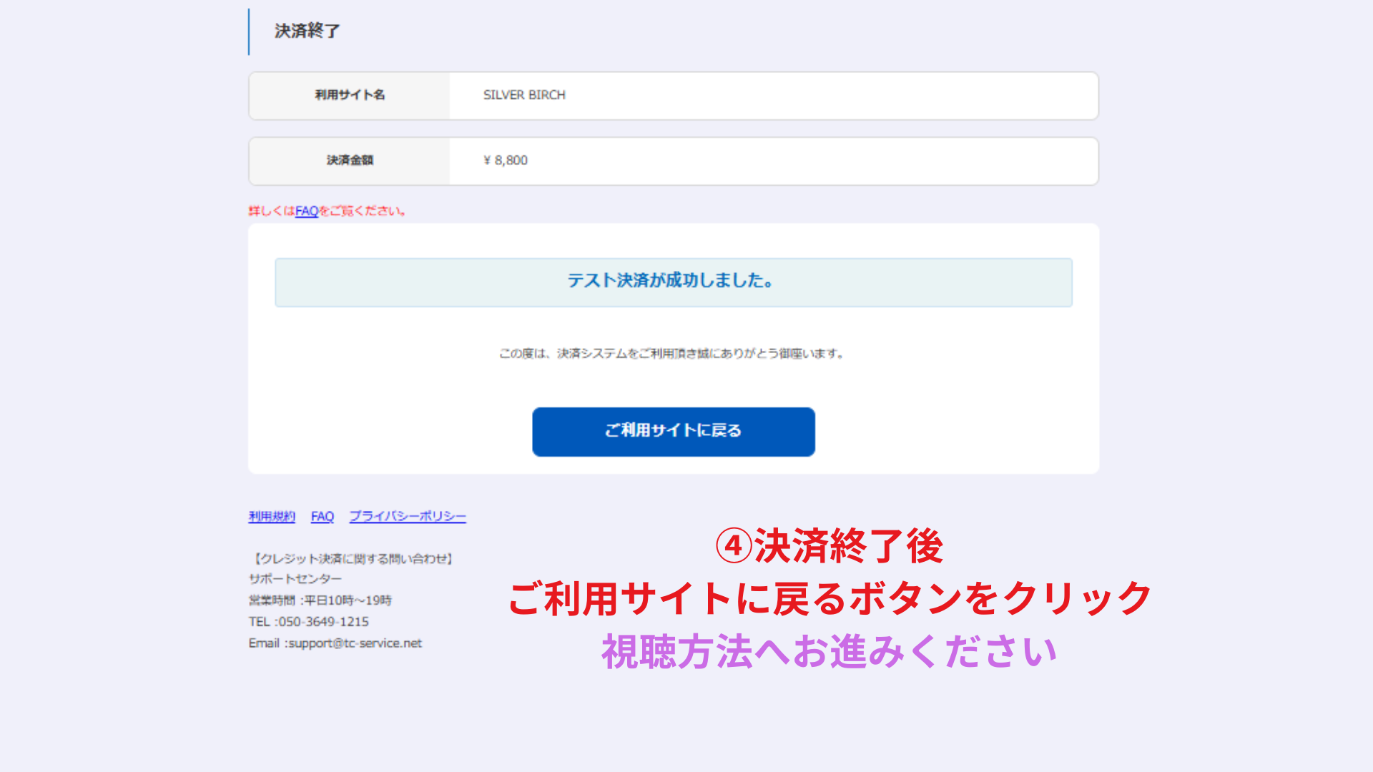Open the プライバシーポリシー link
This screenshot has width=1373, height=772.
[407, 516]
